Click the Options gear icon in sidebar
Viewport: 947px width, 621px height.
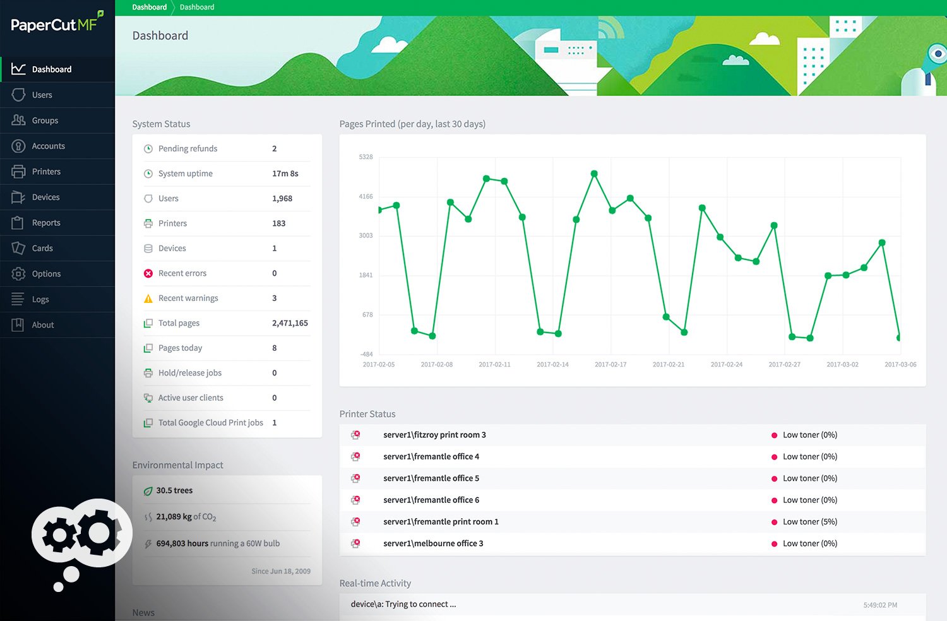point(18,274)
